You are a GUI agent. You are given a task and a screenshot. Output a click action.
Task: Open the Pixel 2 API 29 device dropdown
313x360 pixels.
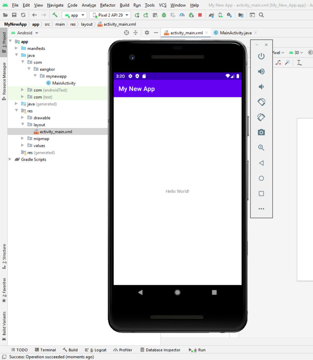coord(110,15)
